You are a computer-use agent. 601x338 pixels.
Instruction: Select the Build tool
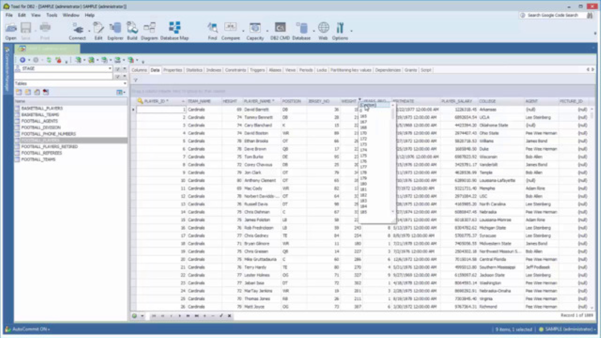click(x=132, y=27)
